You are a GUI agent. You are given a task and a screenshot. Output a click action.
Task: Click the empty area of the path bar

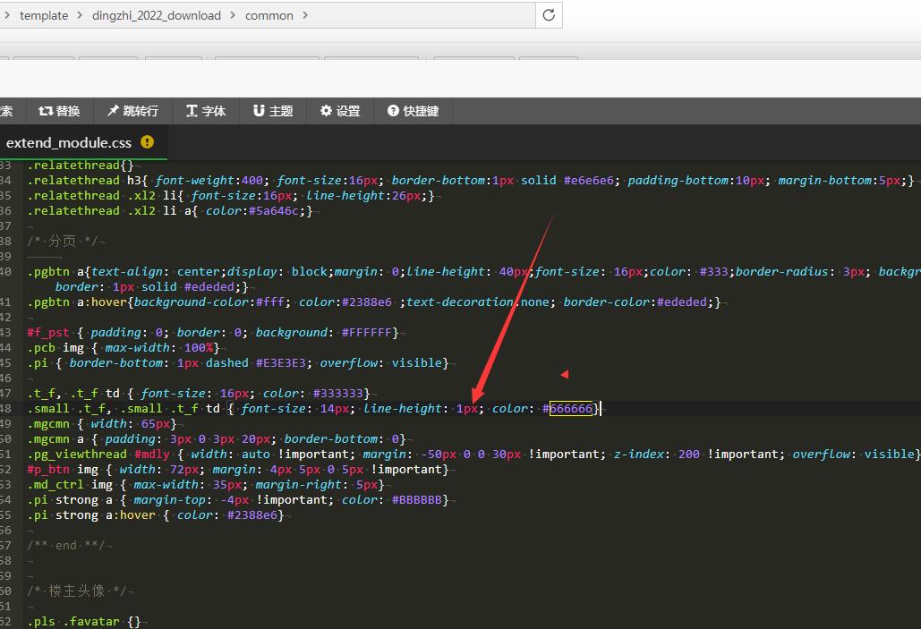pos(421,15)
